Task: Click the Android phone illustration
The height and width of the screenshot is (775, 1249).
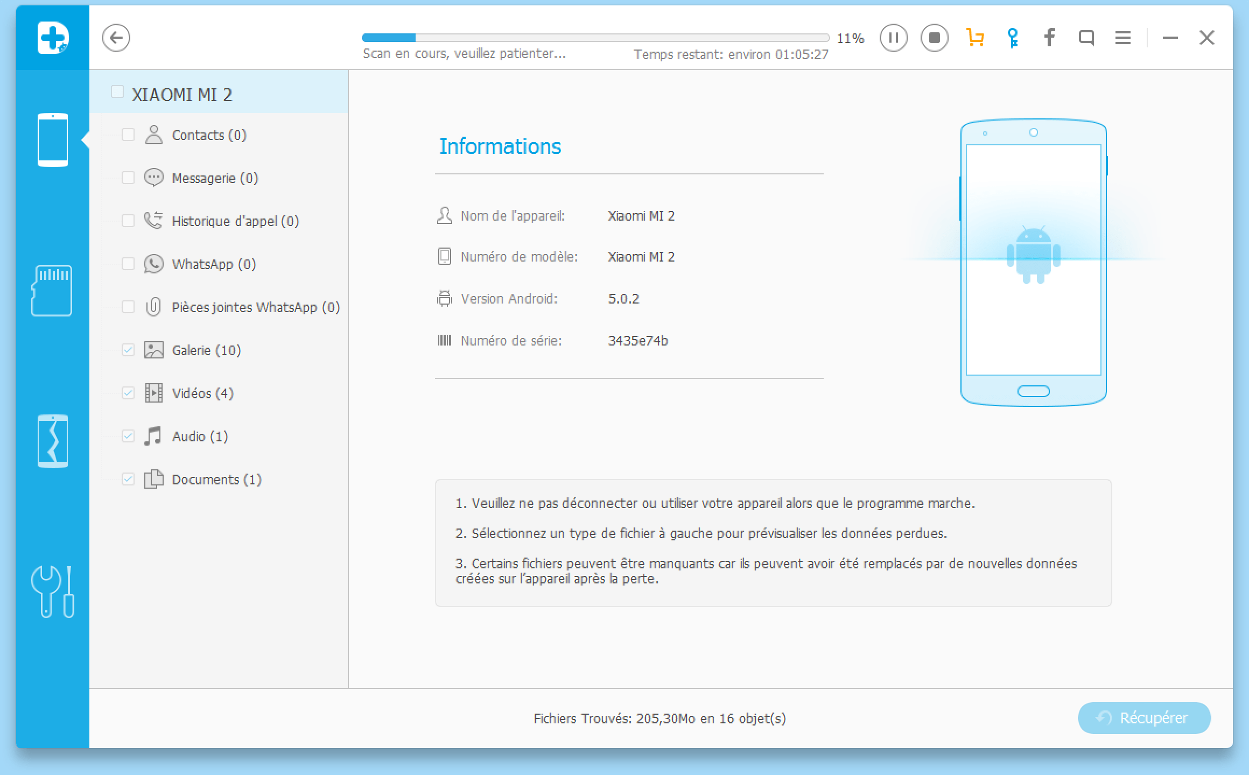Action: (x=1033, y=262)
